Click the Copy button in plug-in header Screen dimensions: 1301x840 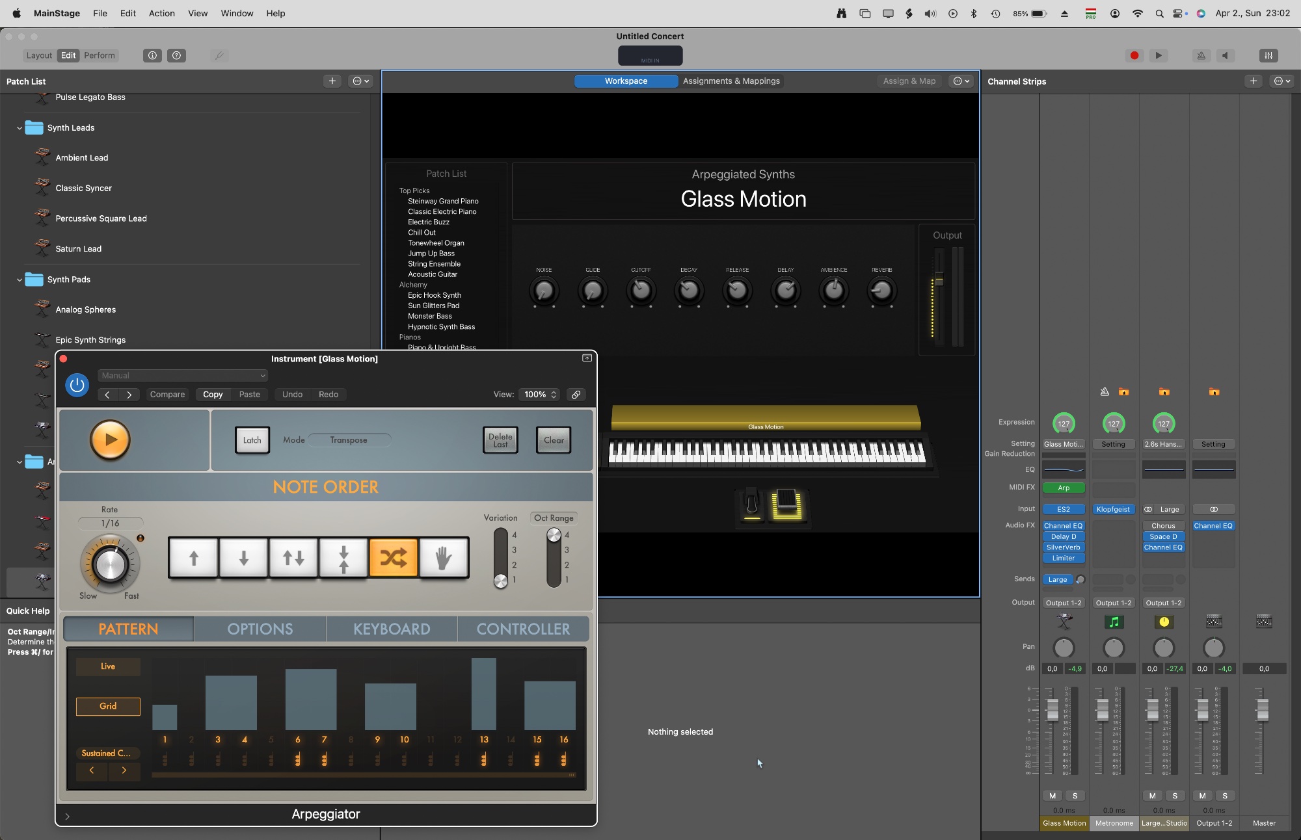[213, 395]
